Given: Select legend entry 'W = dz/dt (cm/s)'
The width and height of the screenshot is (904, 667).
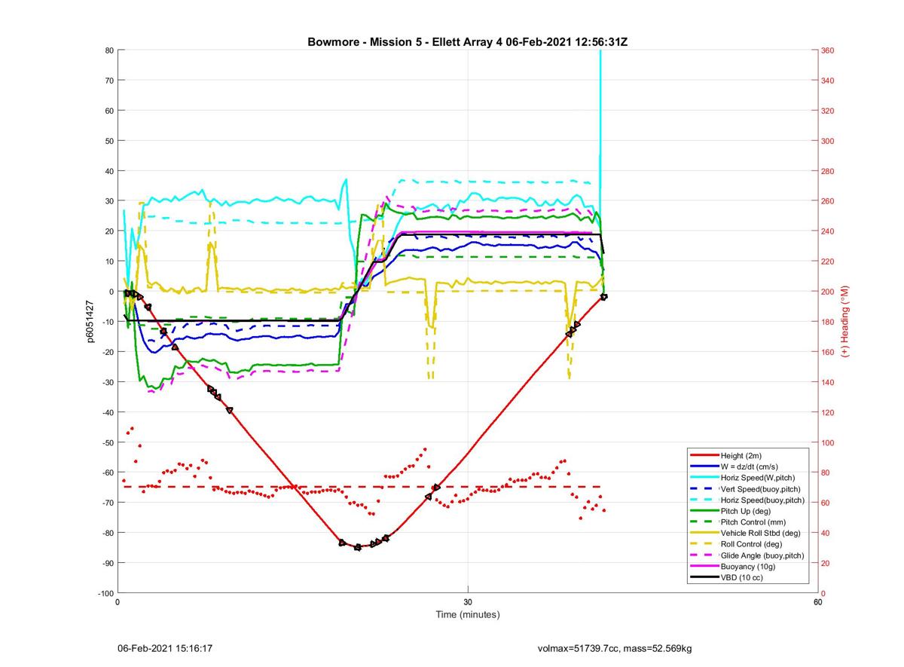Looking at the screenshot, I should (751, 467).
